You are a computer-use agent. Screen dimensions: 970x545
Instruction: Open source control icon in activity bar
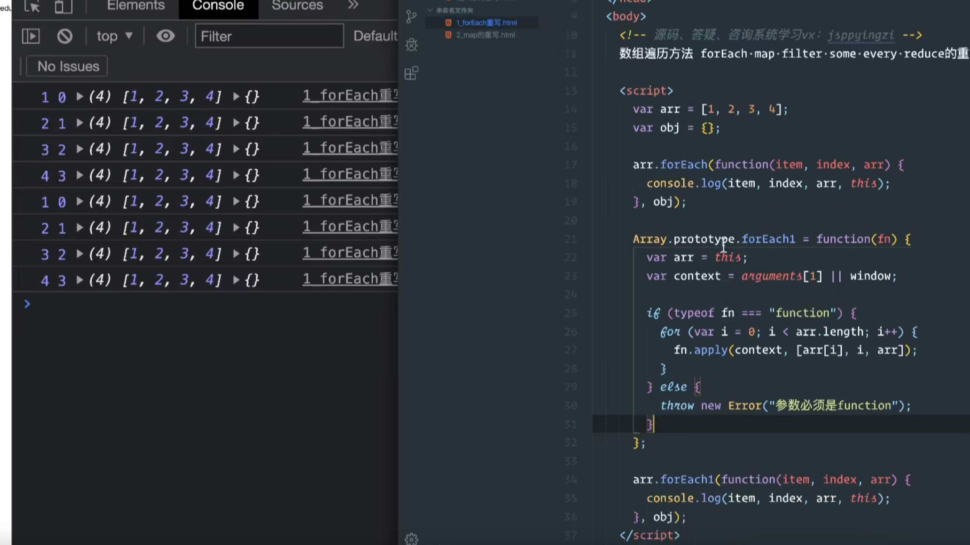(x=411, y=17)
